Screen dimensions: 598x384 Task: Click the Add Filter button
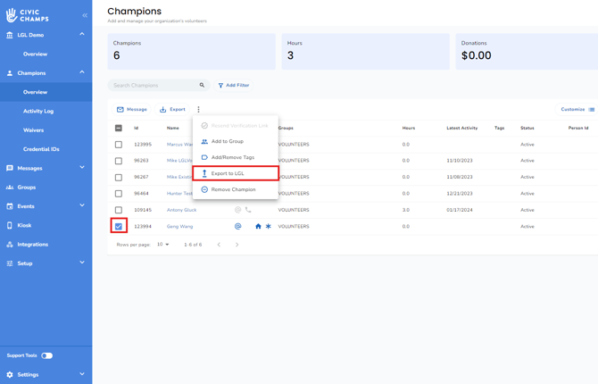(x=234, y=85)
